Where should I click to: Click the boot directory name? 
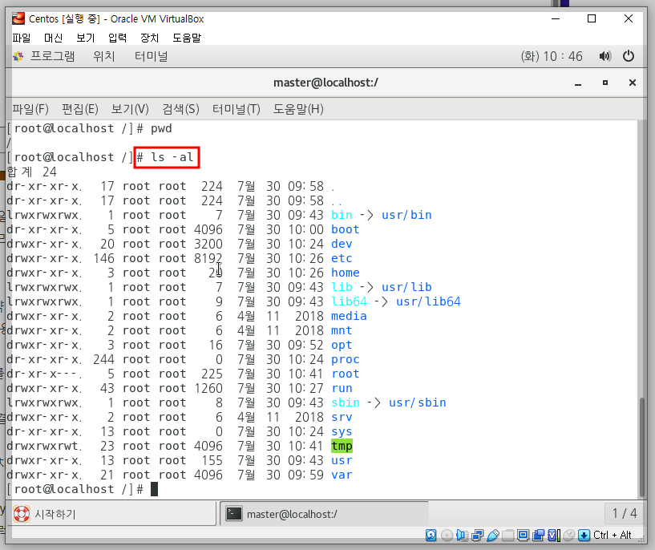coord(345,229)
